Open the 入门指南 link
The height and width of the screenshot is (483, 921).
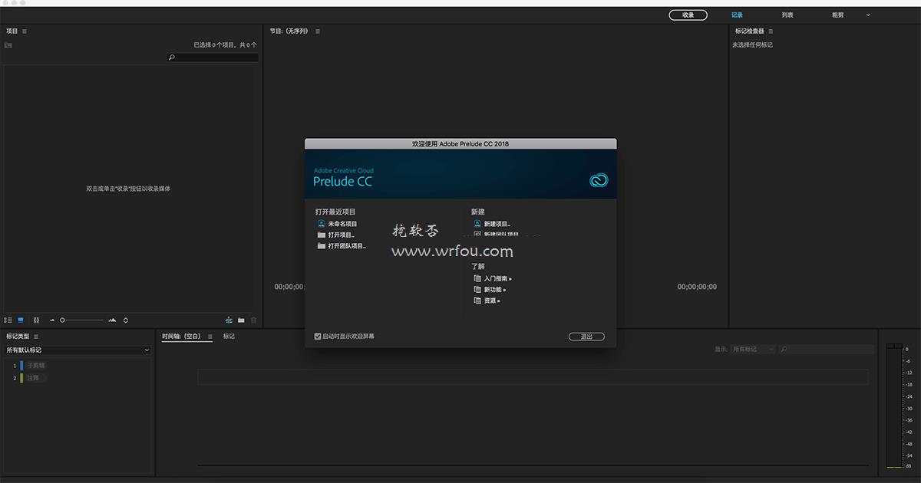tap(497, 278)
